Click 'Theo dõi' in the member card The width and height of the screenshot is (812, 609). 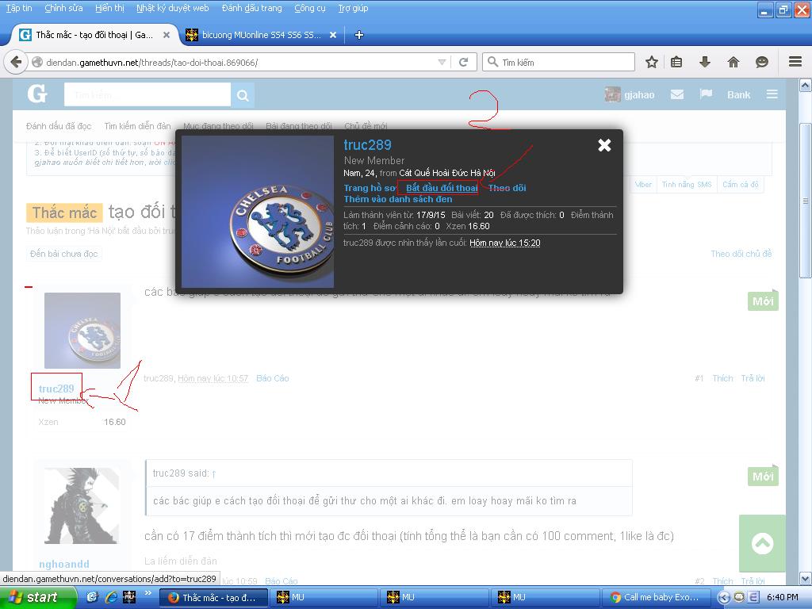click(507, 188)
